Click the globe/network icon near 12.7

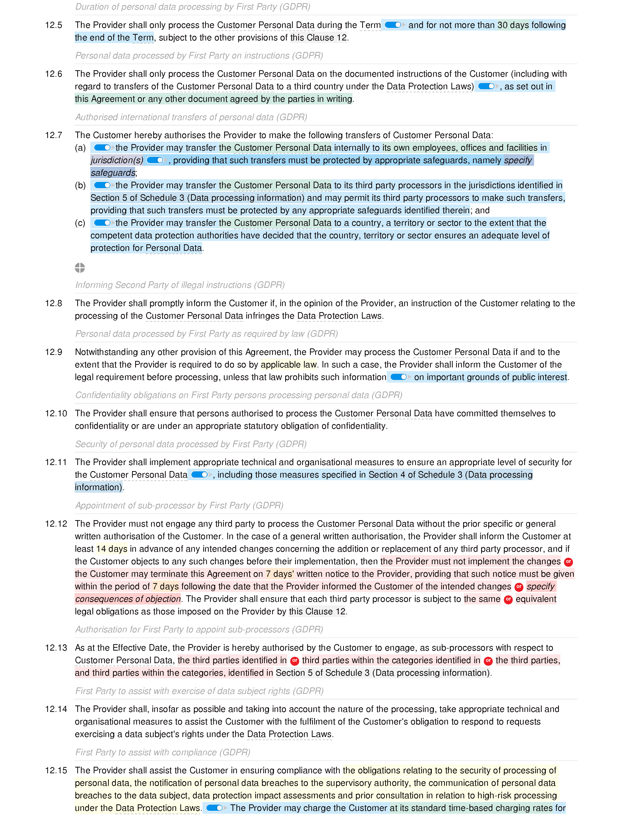80,268
